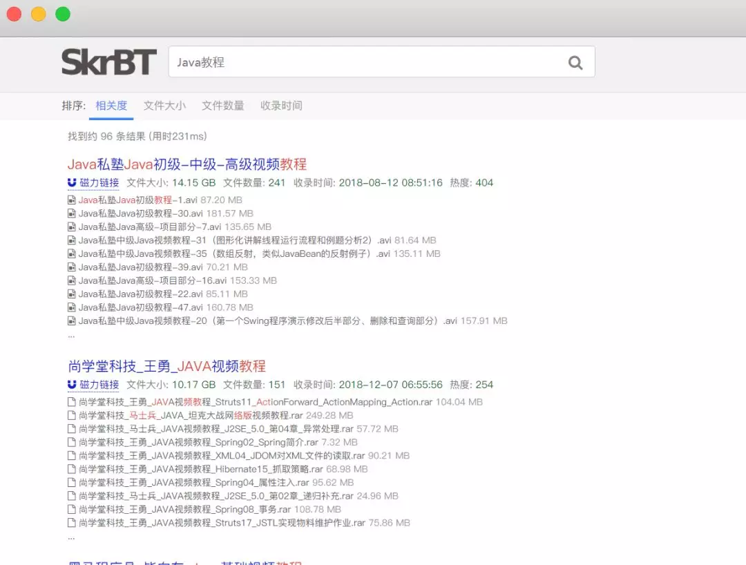Screen dimensions: 746x565
Task: Click file size 10.17 GB value
Action: click(x=193, y=384)
